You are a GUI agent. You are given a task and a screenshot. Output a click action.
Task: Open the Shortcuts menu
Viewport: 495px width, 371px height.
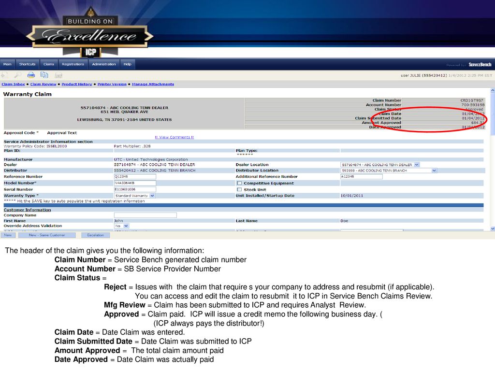click(x=27, y=64)
